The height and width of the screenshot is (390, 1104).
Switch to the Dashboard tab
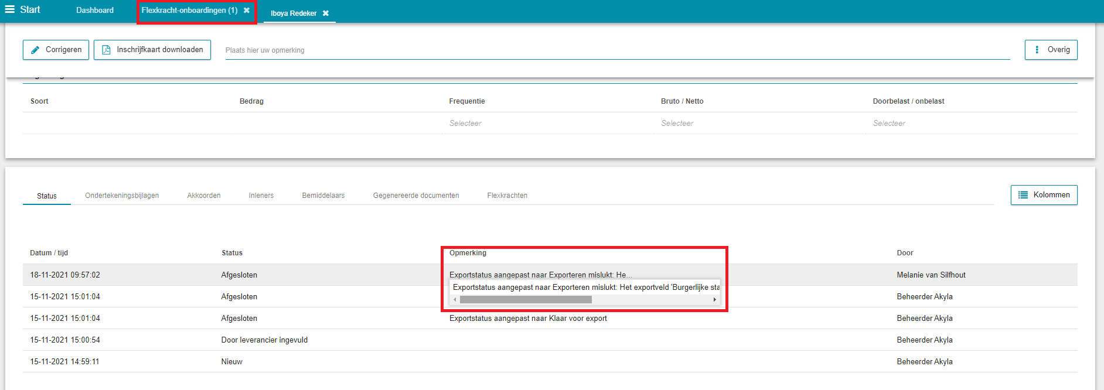[x=95, y=11]
